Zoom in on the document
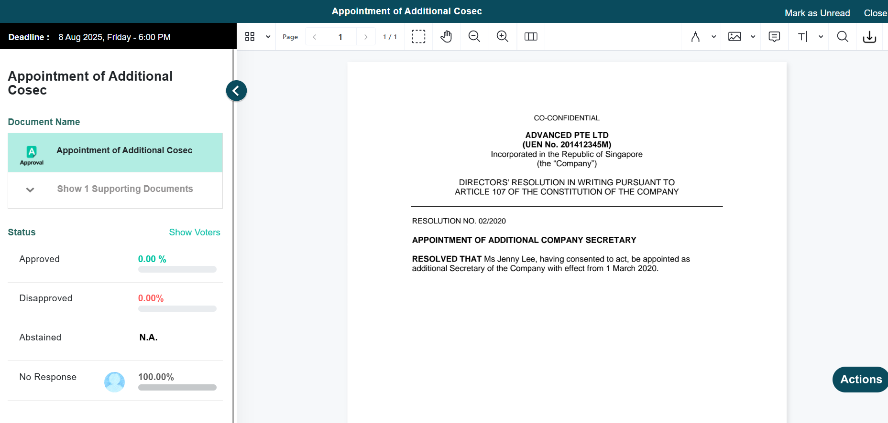The image size is (888, 423). [x=503, y=37]
